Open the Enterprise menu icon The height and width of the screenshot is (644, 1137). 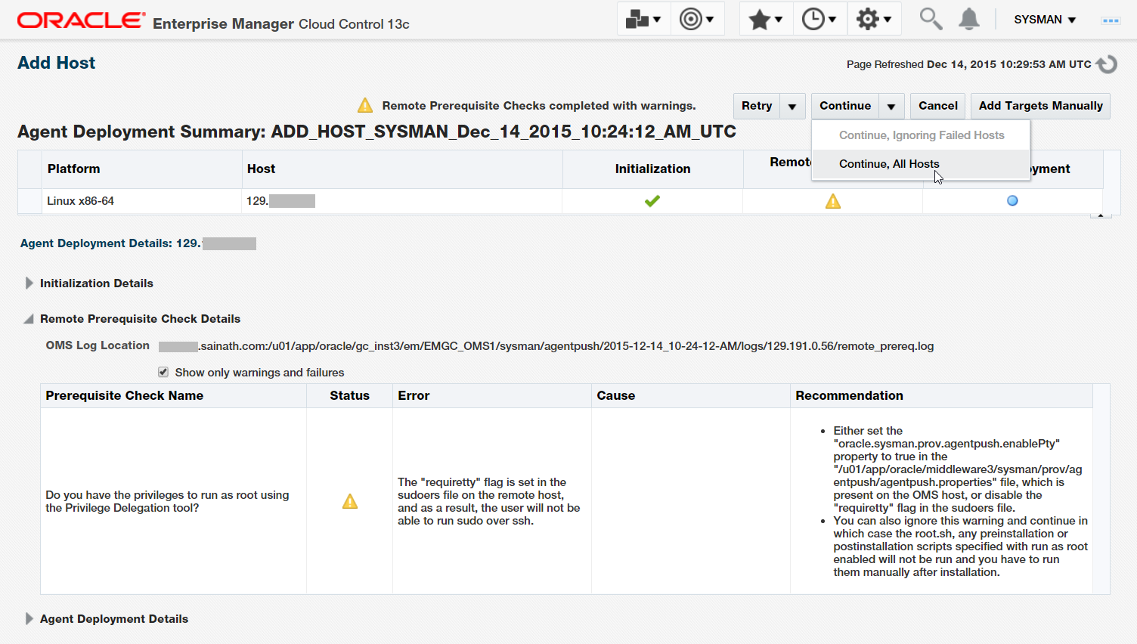pos(643,20)
